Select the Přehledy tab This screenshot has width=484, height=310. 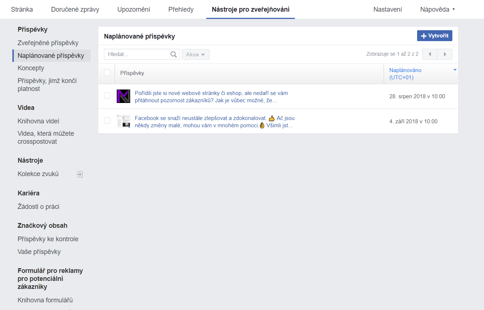(181, 9)
